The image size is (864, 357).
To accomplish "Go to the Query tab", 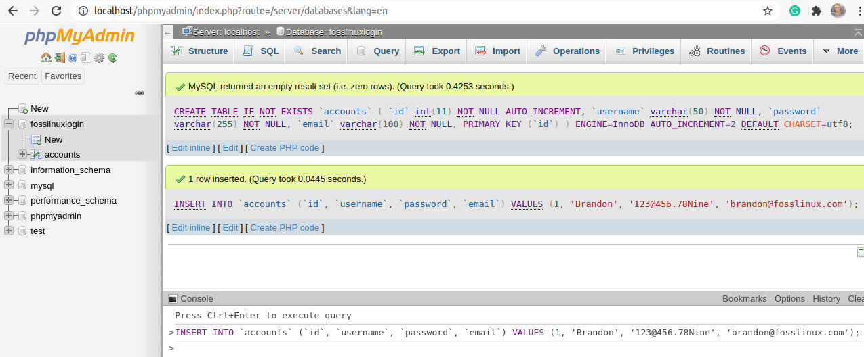I will [x=377, y=51].
